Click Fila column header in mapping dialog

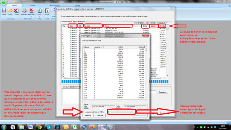pyautogui.click(x=65, y=26)
